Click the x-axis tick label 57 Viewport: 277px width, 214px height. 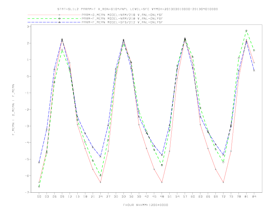(185, 197)
